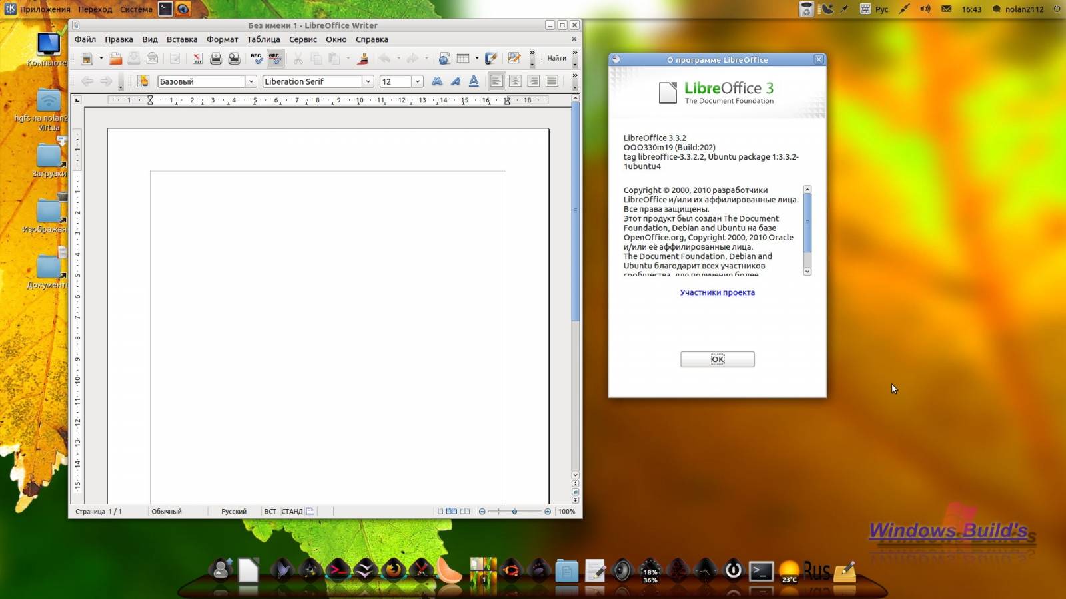1066x599 pixels.
Task: Click zoom out minus button
Action: tap(482, 512)
